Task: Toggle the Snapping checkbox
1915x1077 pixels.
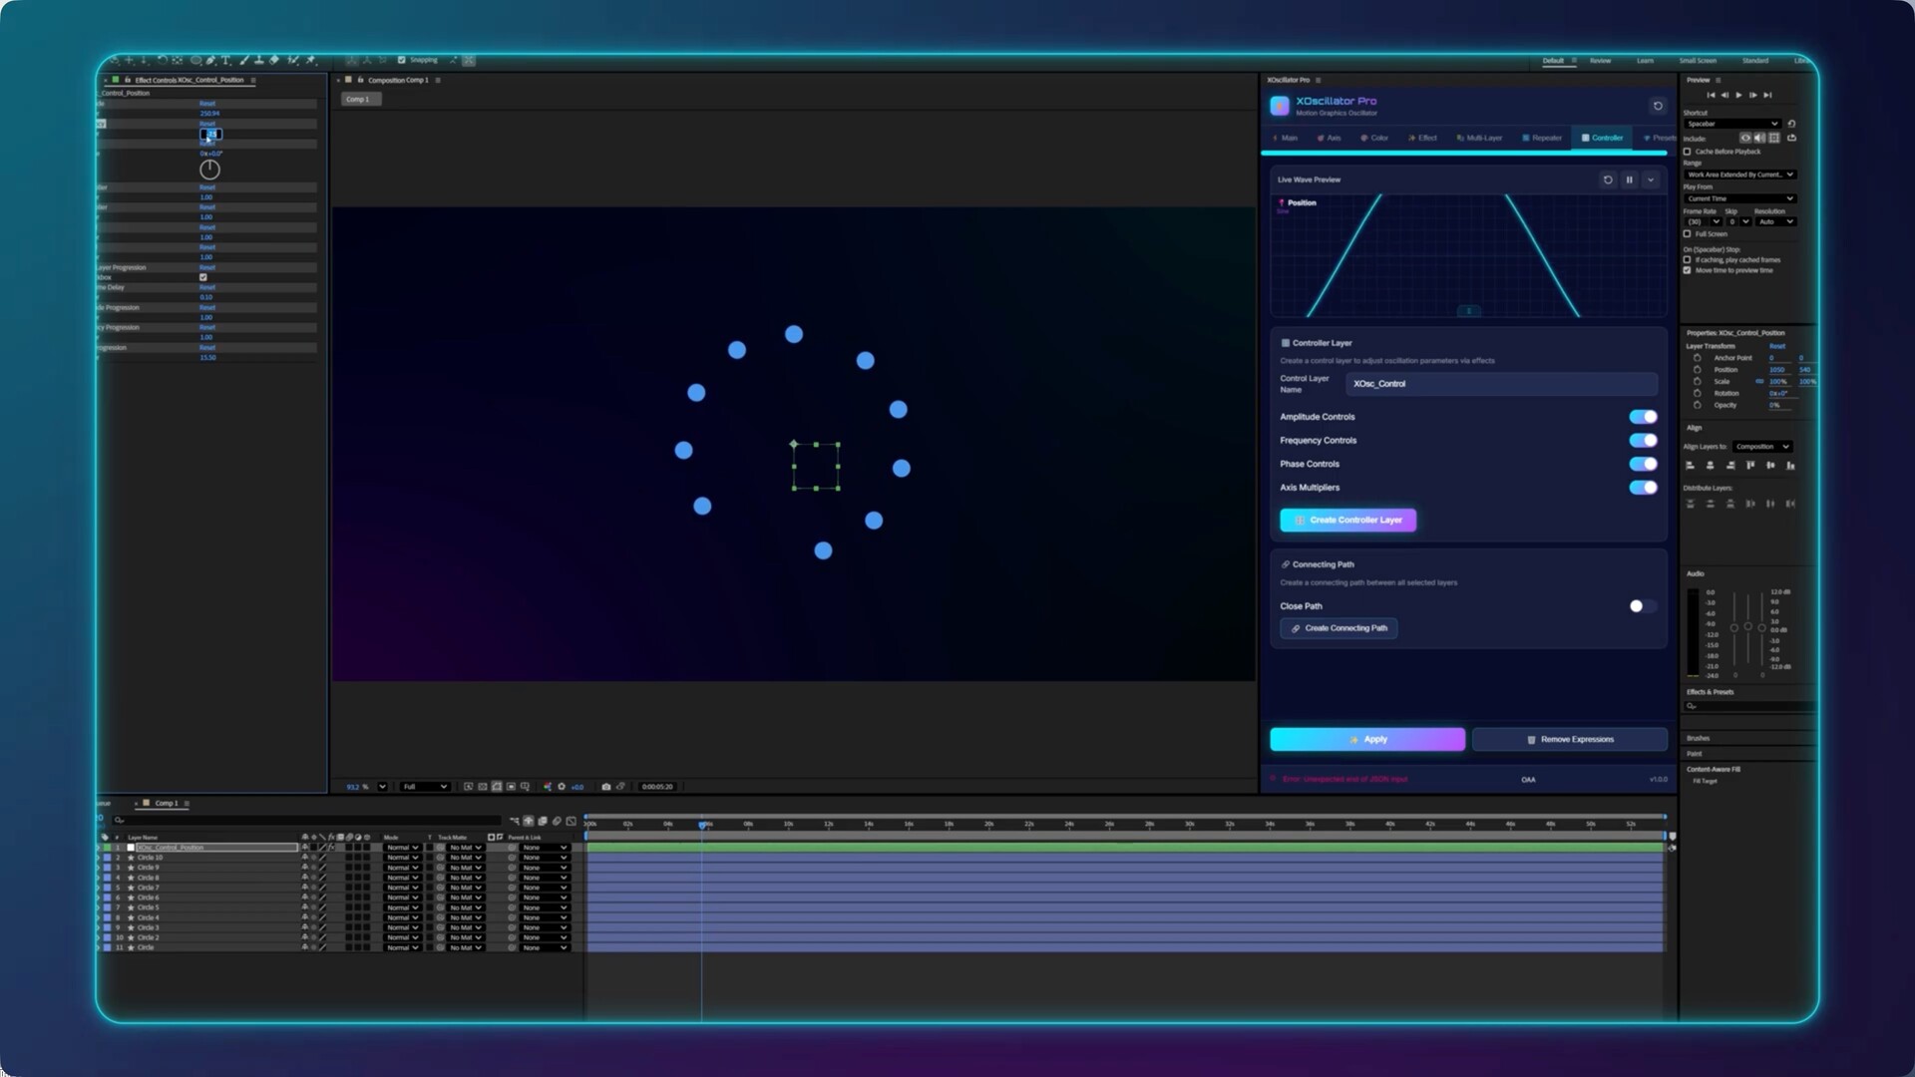Action: pyautogui.click(x=402, y=60)
